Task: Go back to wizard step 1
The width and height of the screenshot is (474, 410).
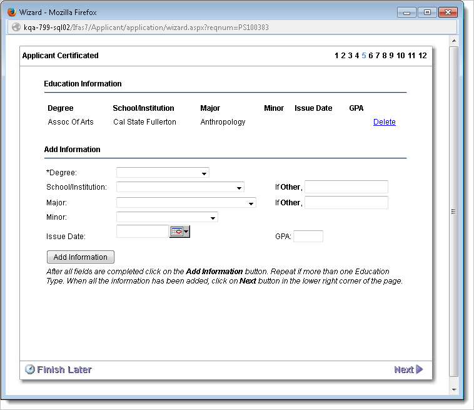Action: click(x=336, y=56)
